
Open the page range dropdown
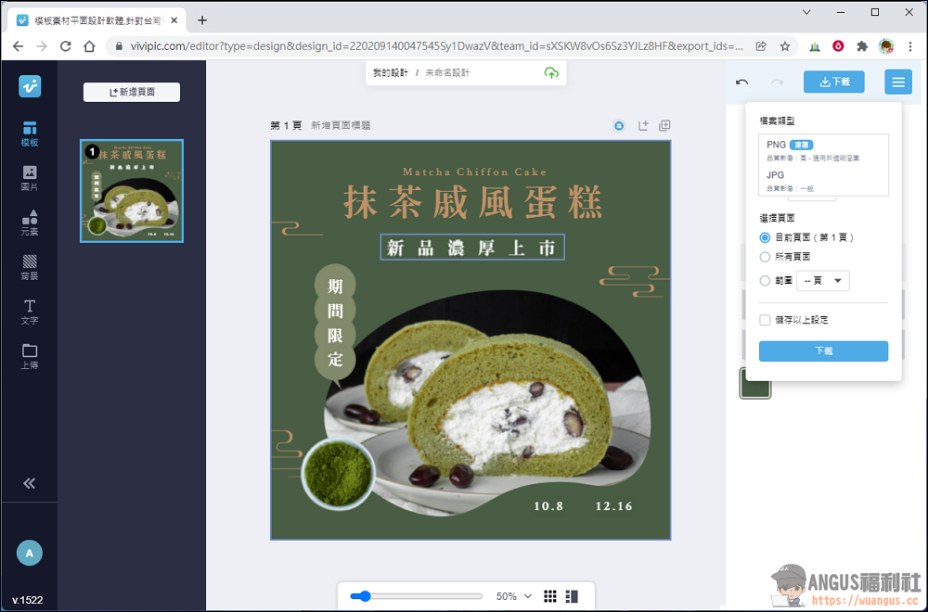click(822, 281)
